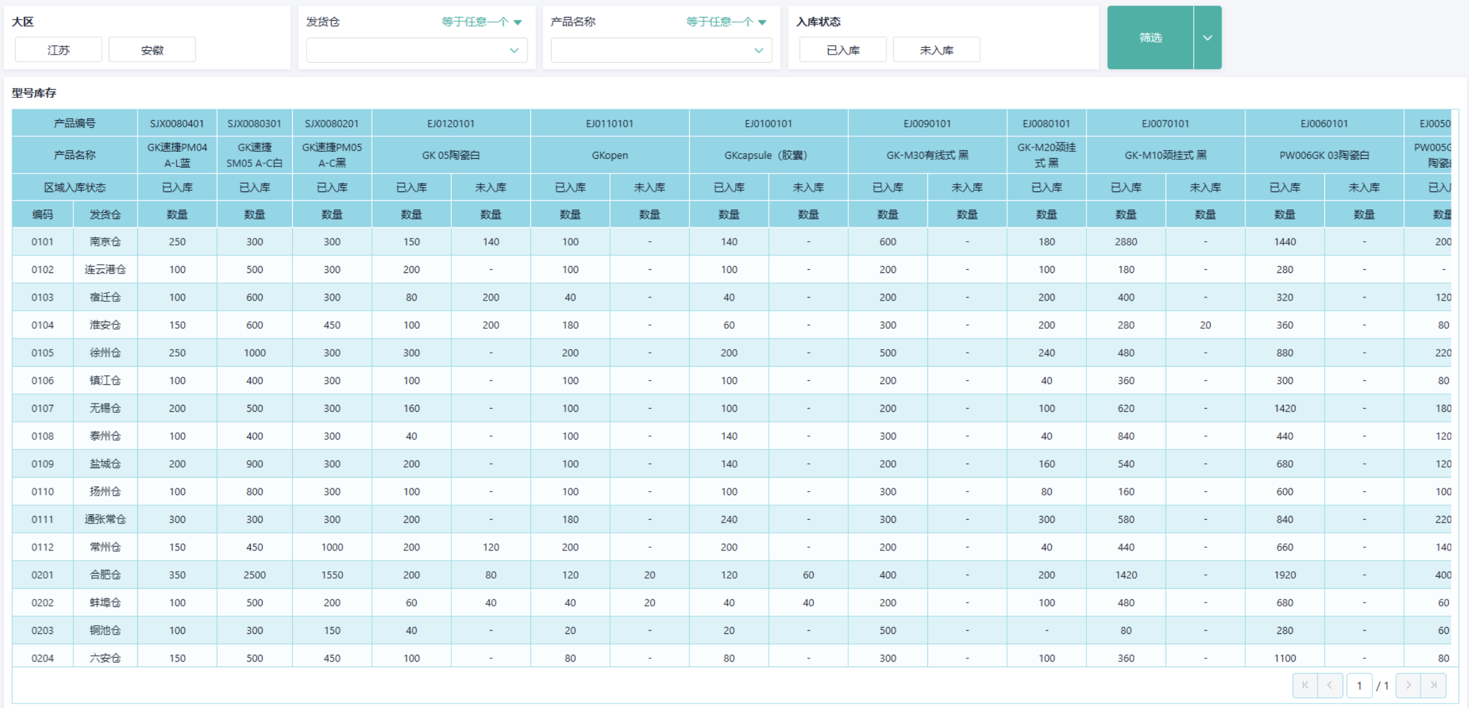Toggle the 已入库 status filter
The width and height of the screenshot is (1469, 708).
[x=843, y=50]
